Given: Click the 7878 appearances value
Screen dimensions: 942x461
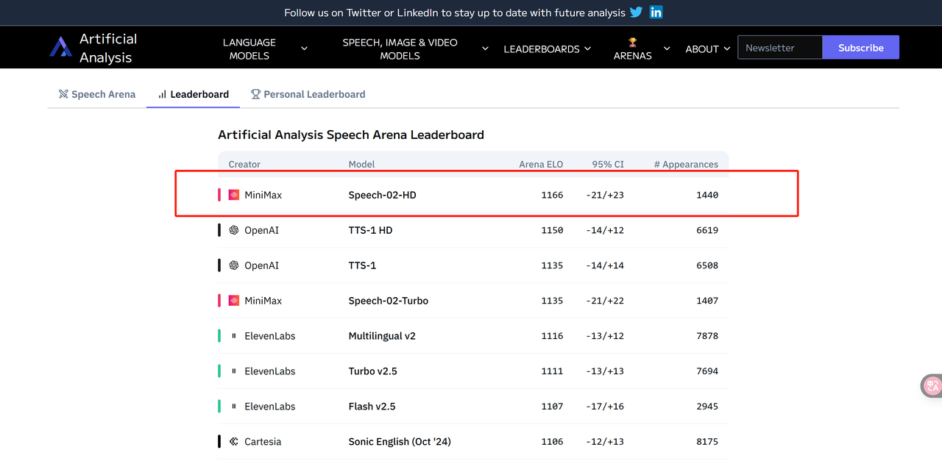Looking at the screenshot, I should [707, 336].
